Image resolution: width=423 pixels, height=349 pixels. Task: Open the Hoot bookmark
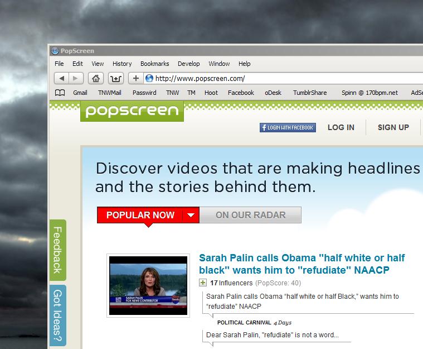(211, 93)
